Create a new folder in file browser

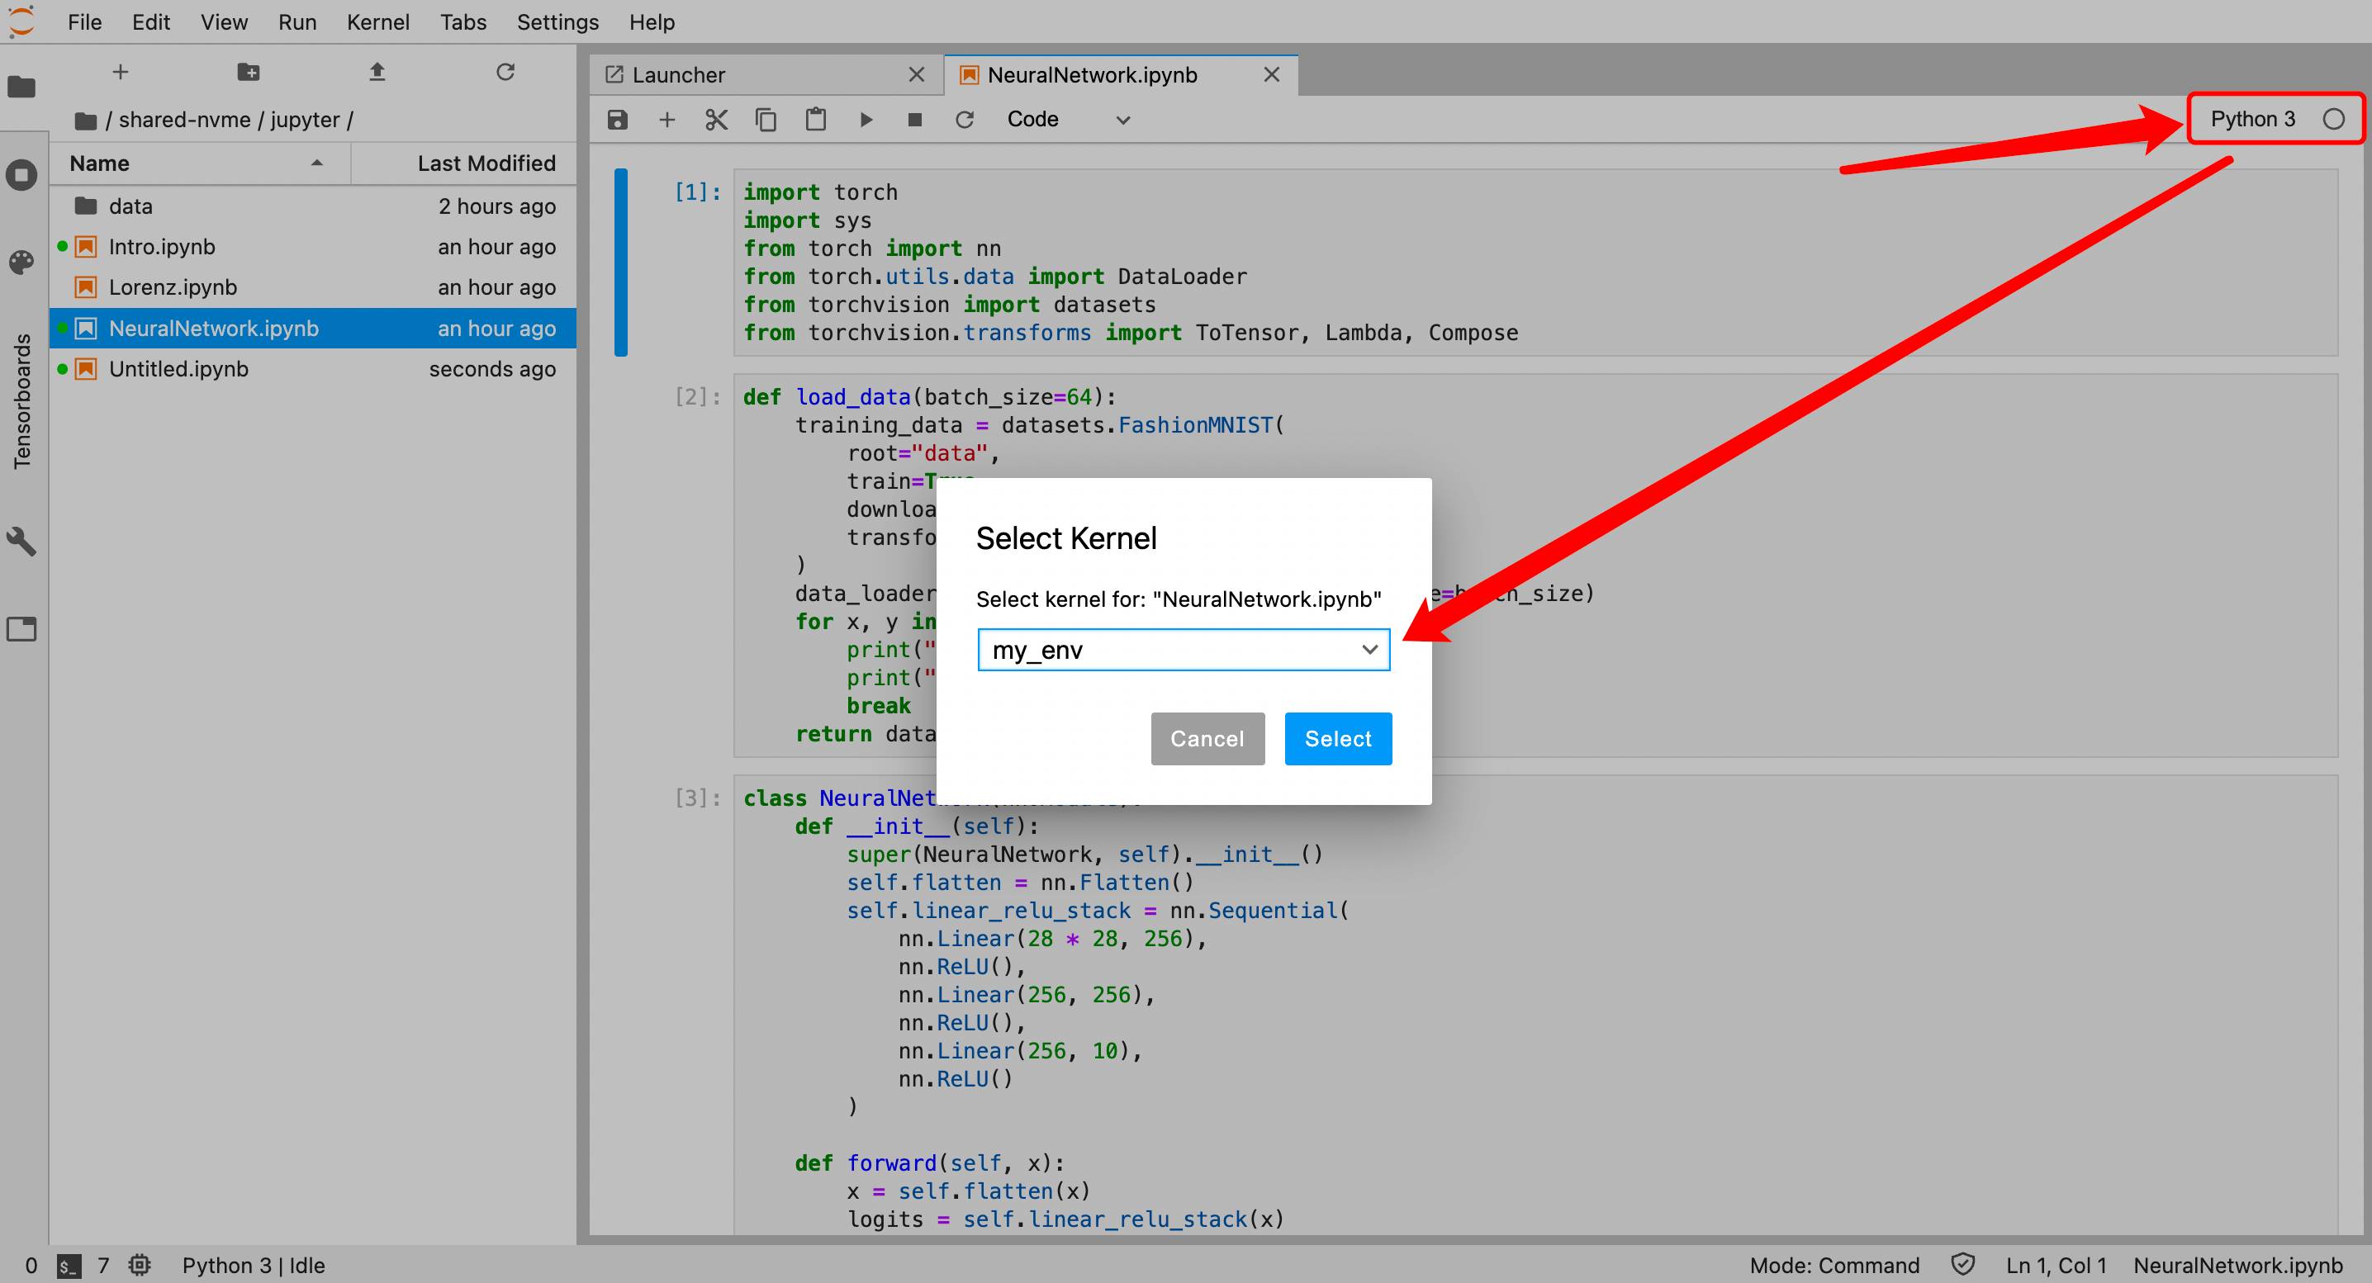click(249, 72)
